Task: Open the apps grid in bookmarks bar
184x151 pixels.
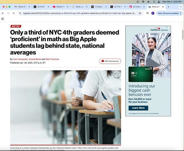Action: (x=2, y=19)
